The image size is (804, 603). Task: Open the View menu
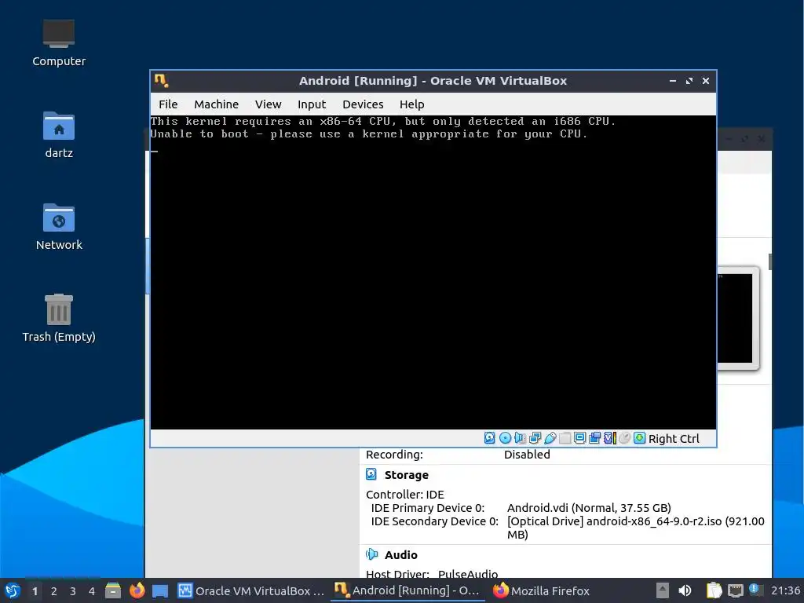[x=269, y=104]
